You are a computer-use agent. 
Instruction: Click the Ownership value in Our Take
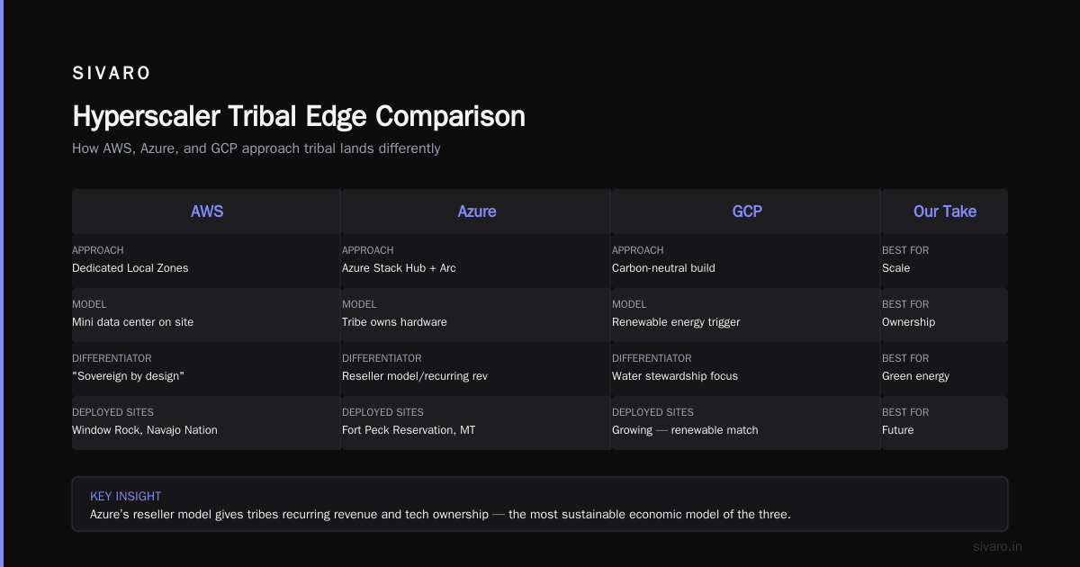click(908, 322)
